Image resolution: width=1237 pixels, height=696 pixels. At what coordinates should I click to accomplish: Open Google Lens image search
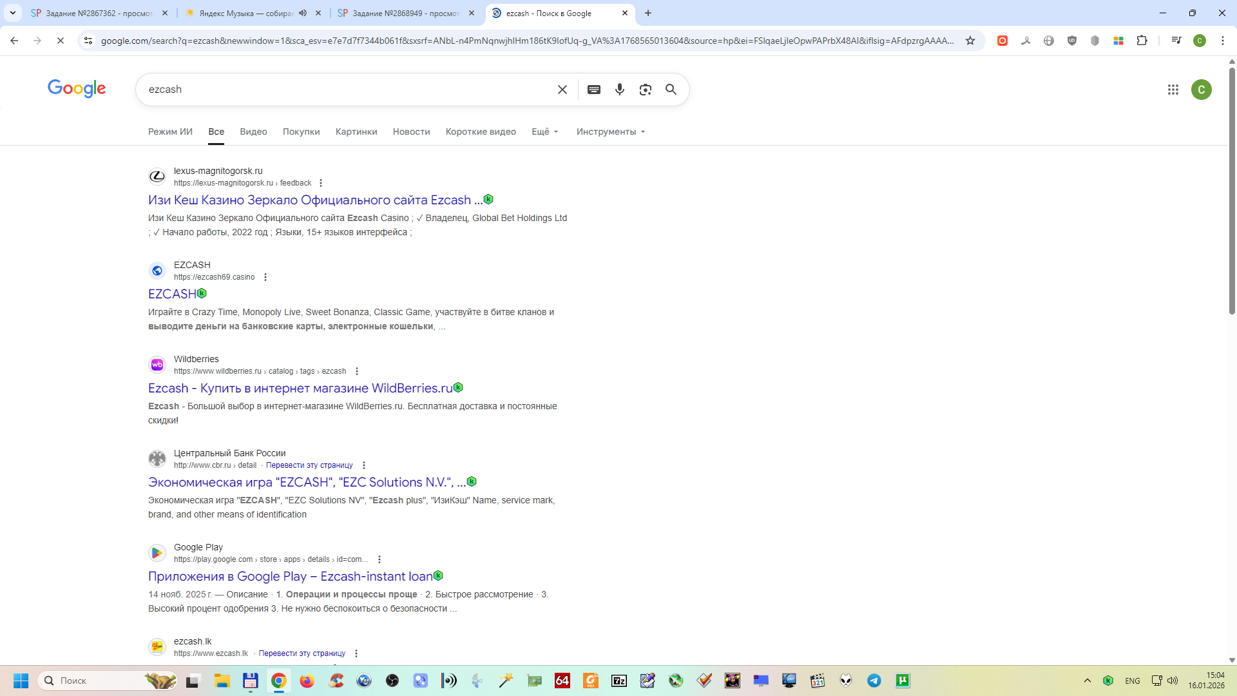pyautogui.click(x=645, y=90)
